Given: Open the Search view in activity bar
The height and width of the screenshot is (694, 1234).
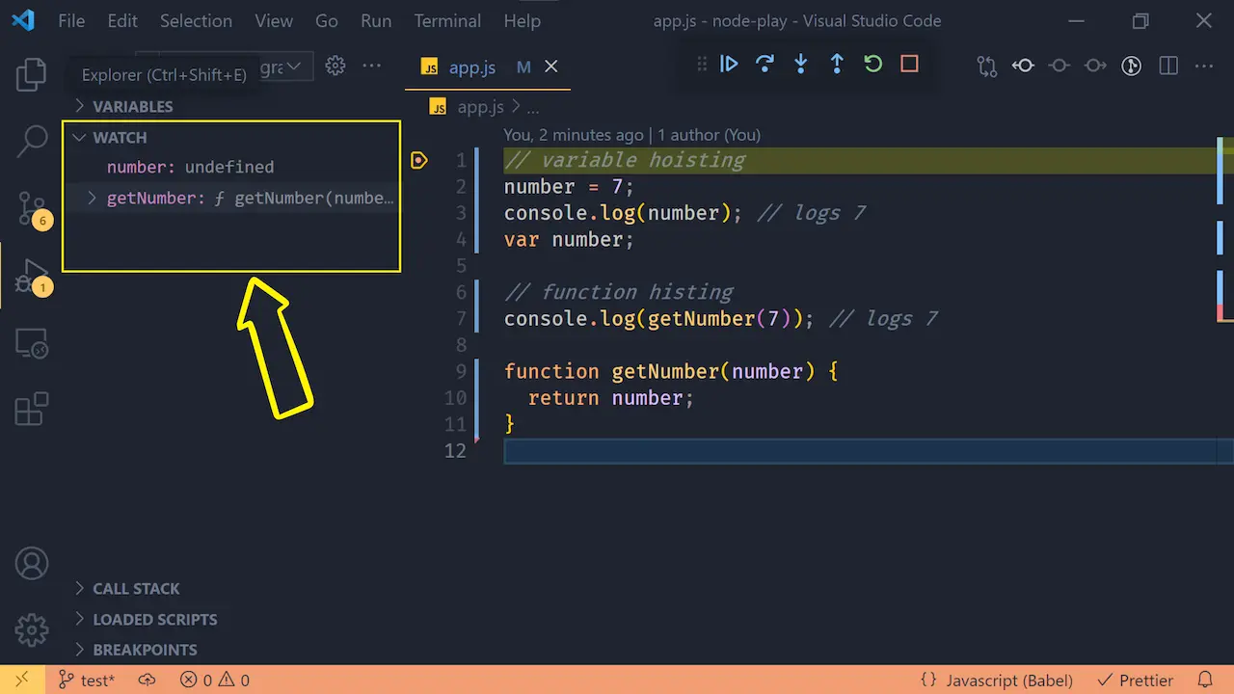Looking at the screenshot, I should pos(32,141).
